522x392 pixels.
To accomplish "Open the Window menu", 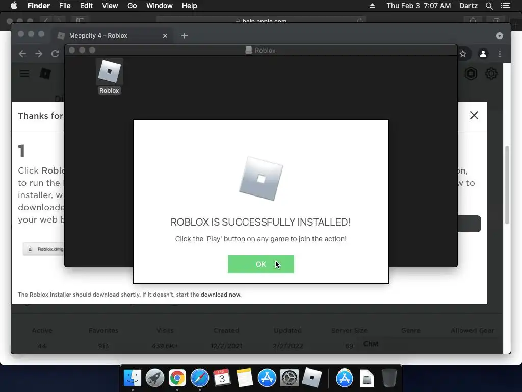I will [x=160, y=6].
